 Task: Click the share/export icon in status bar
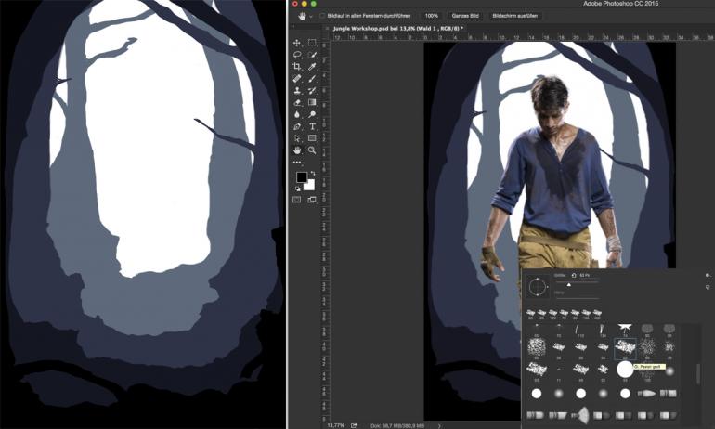(354, 425)
